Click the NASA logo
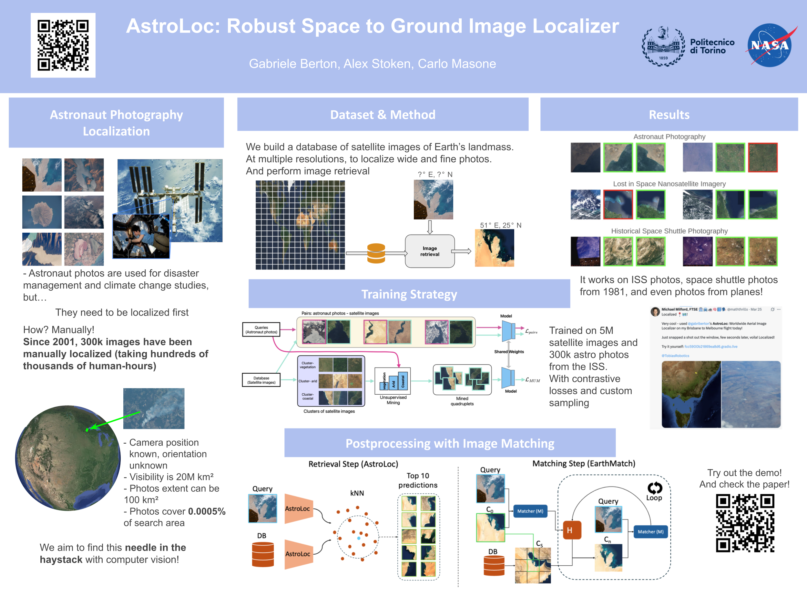 (x=771, y=45)
